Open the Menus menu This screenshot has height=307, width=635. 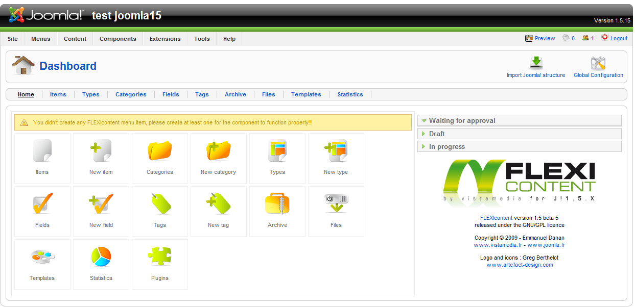(x=41, y=39)
